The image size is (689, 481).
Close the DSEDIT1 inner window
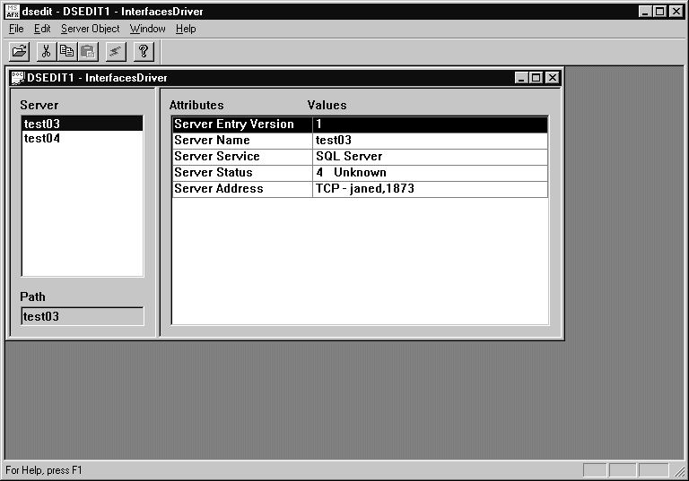coord(553,78)
